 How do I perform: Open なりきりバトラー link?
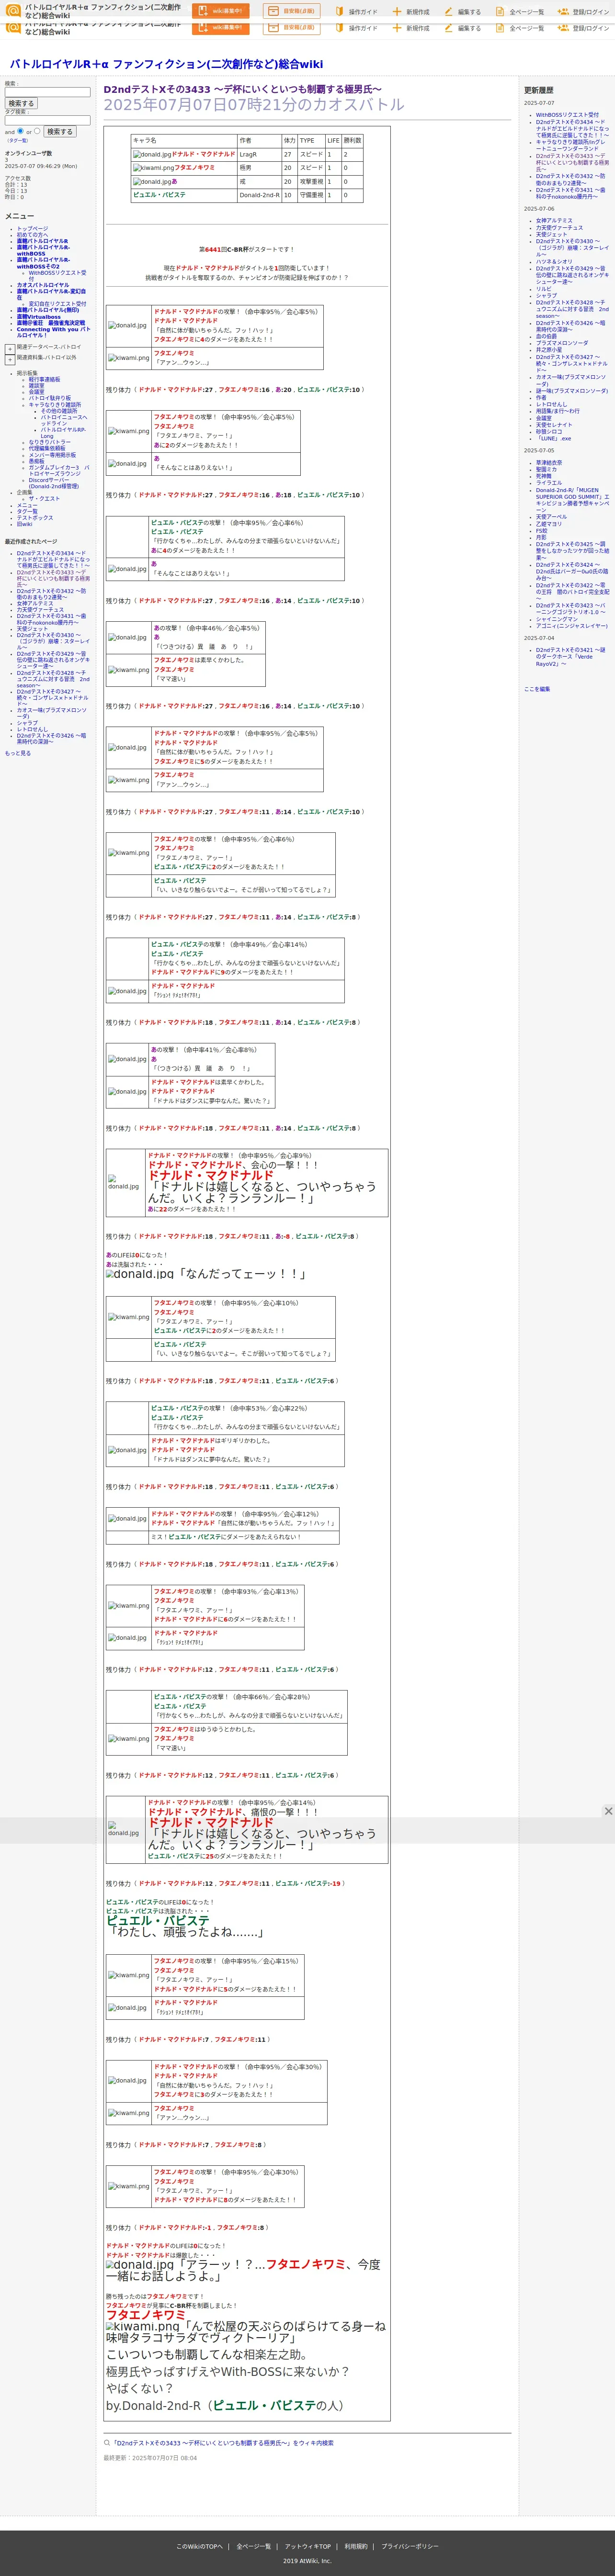pos(49,442)
